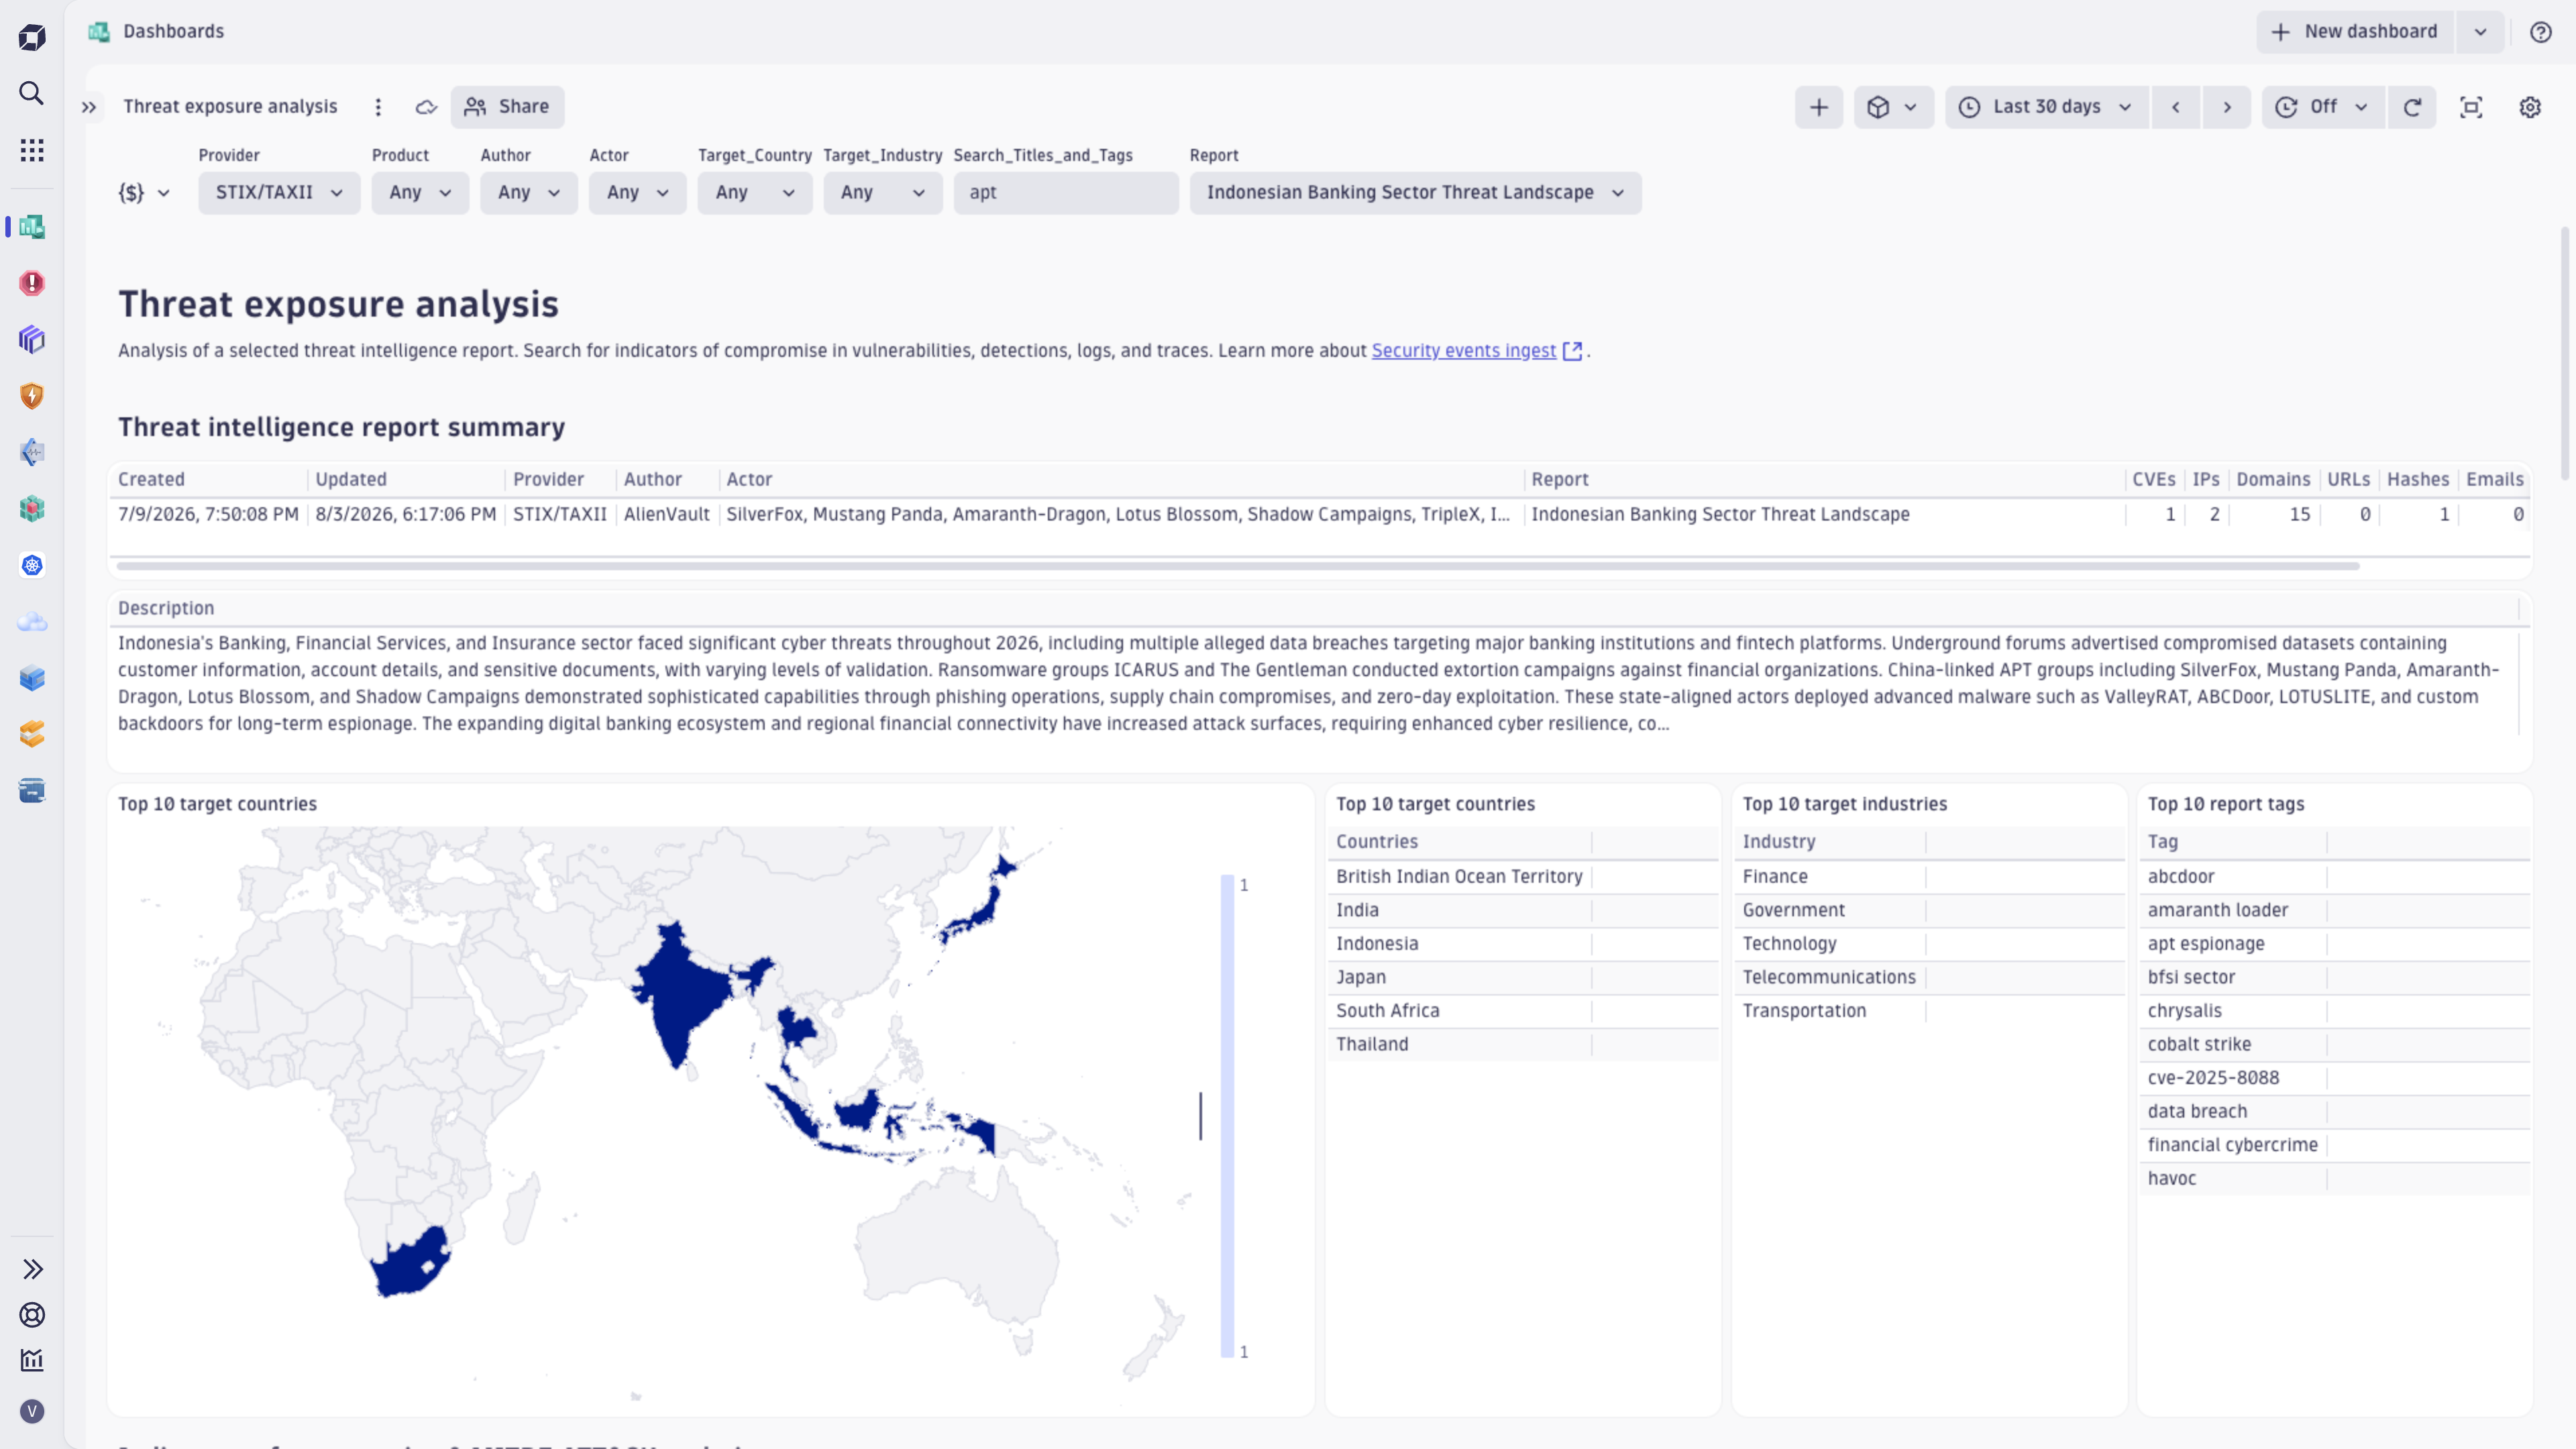Expand the sidebar with double chevron at the bottom
The width and height of the screenshot is (2576, 1449).
tap(32, 1269)
